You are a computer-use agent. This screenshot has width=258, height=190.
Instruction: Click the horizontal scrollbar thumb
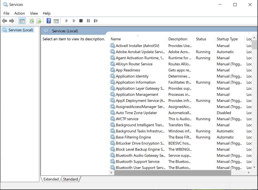[x=173, y=173]
